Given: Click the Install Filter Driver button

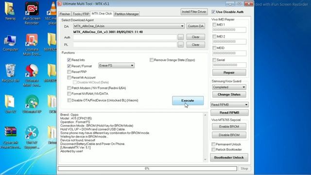Looking at the screenshot, I should click(x=194, y=12).
